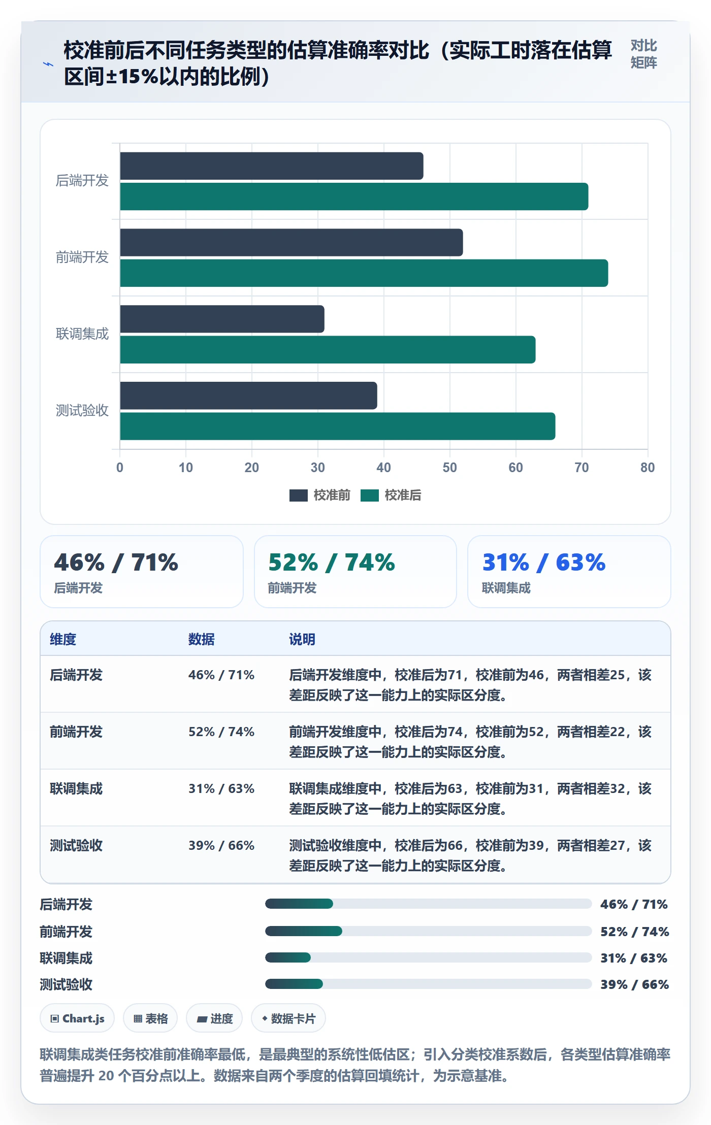The width and height of the screenshot is (711, 1125).
Task: Toggle the 校准后 legend swatch
Action: (370, 495)
